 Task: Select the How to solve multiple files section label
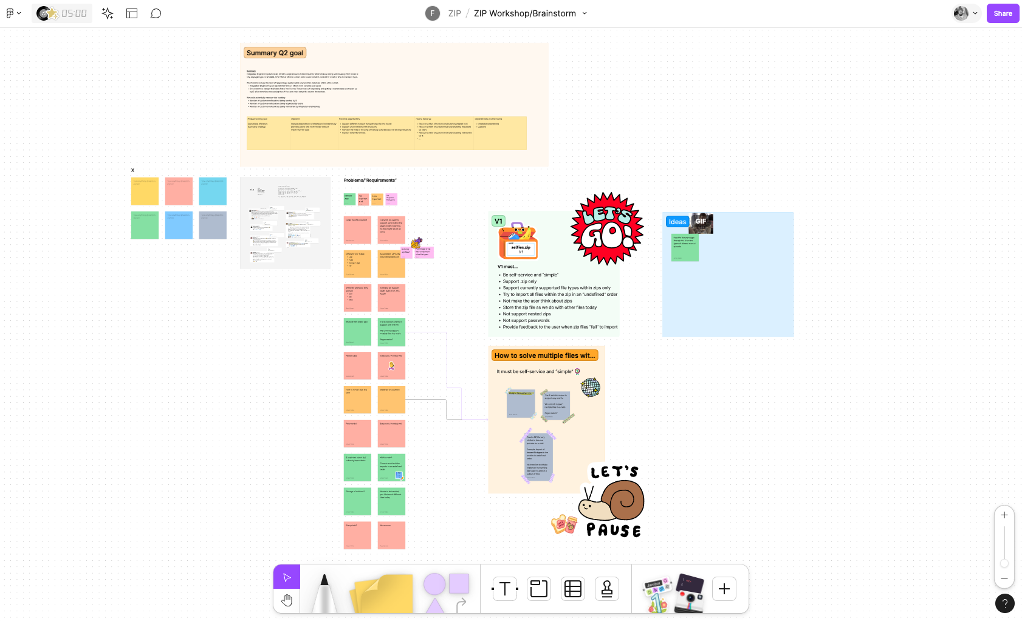[x=545, y=355]
